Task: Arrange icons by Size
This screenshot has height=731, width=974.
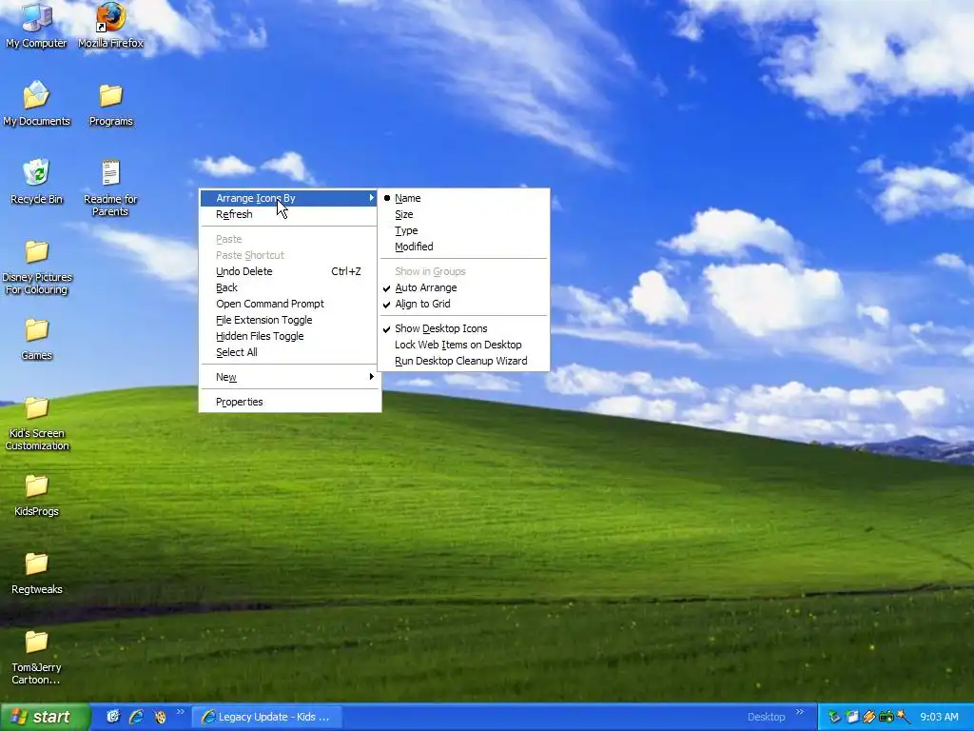Action: point(463,214)
